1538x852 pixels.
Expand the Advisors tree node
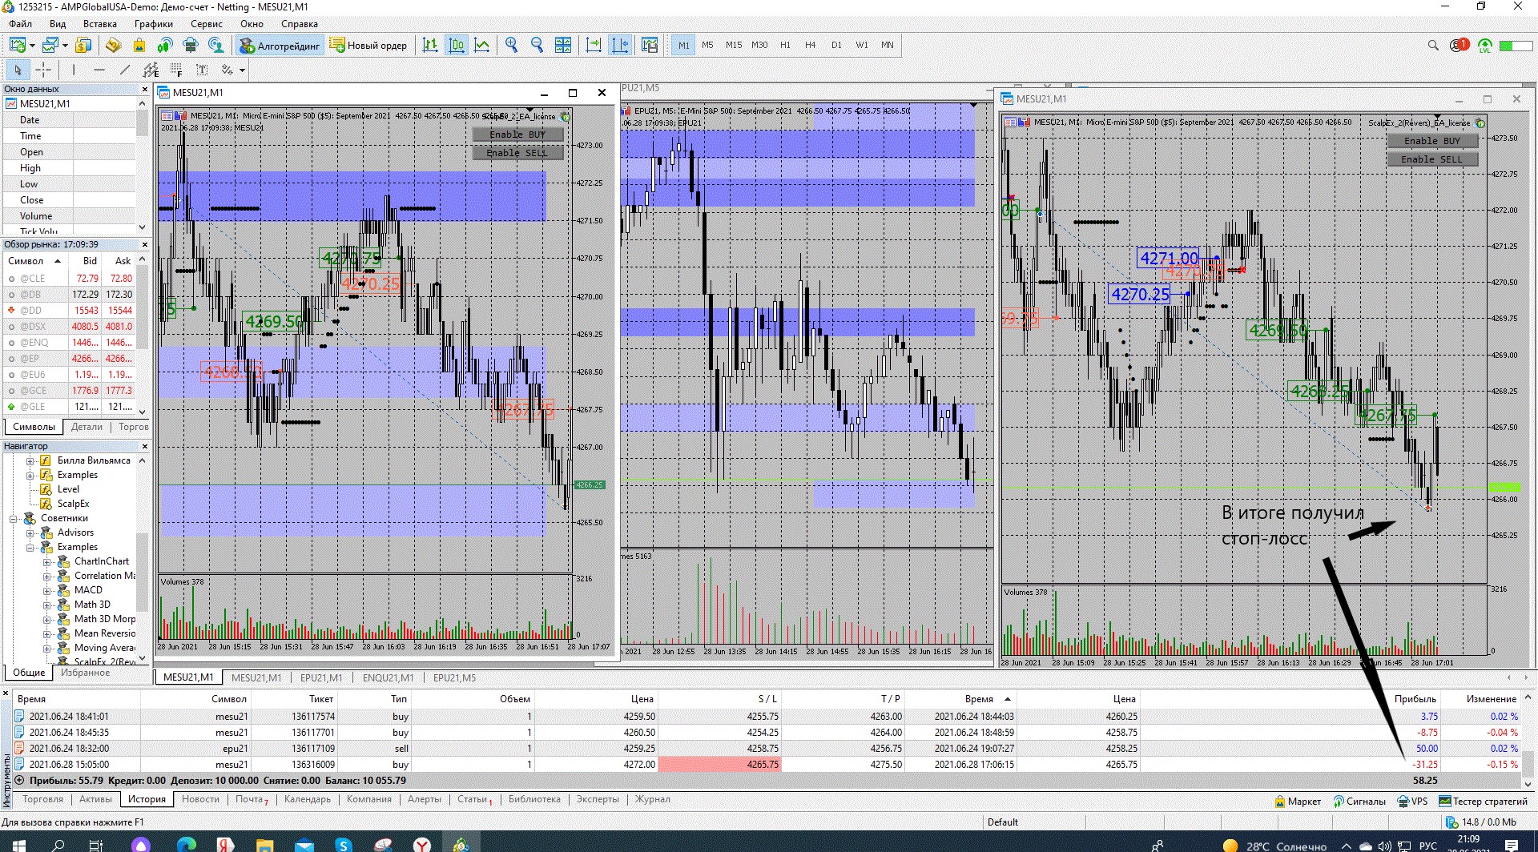[30, 533]
